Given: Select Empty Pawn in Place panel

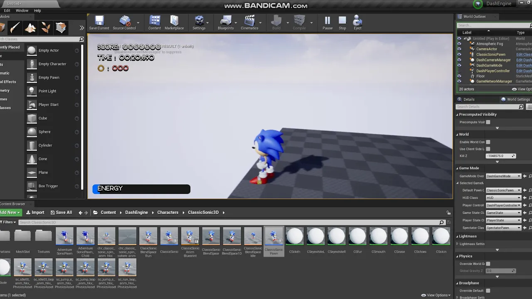Looking at the screenshot, I should click(x=53, y=77).
